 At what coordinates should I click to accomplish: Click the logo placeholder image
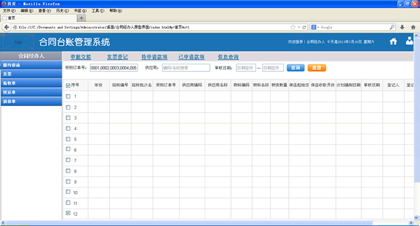pos(18,42)
